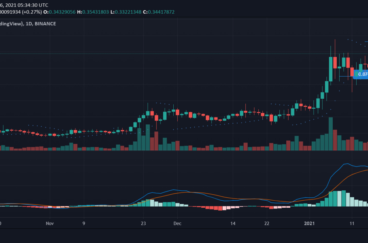Click the blue price label showing 0.07
This screenshot has width=368, height=243.
[x=361, y=74]
